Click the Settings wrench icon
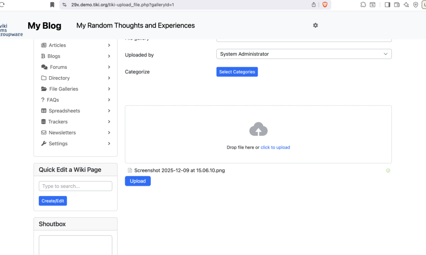Viewport: 426px width, 255px height. coord(44,143)
